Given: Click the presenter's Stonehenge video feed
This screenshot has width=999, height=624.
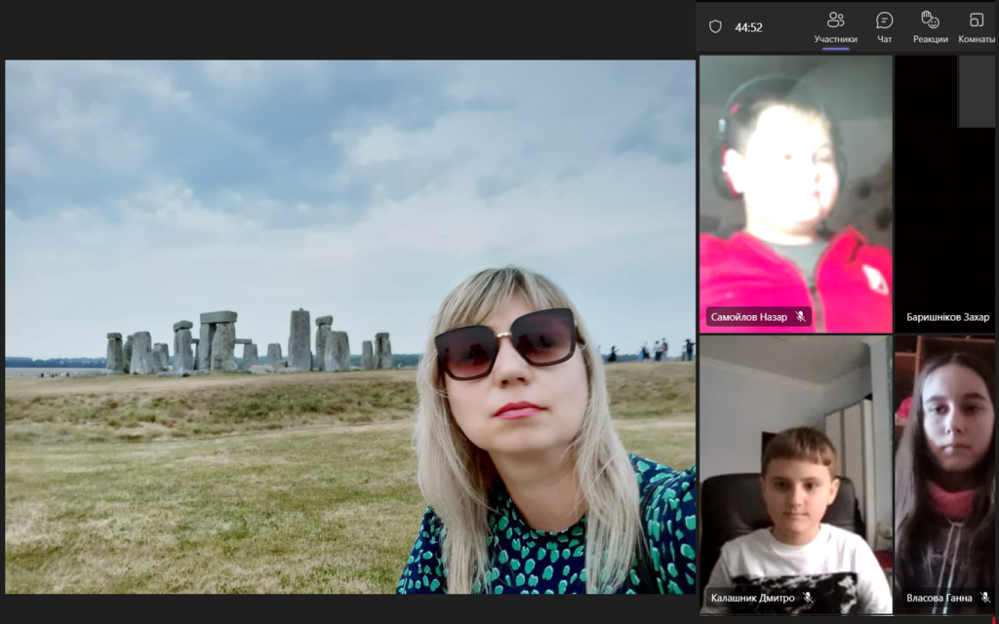Looking at the screenshot, I should pos(351,331).
